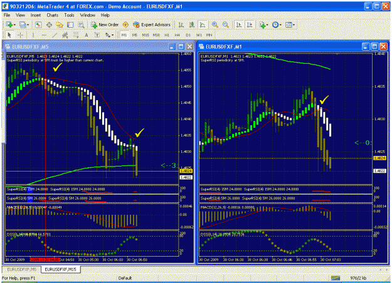This screenshot has width=392, height=283.
Task: Expand the Indicators dropdown arrow
Action: [x=267, y=24]
